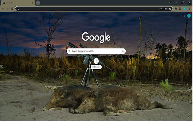193x121 pixels.
Task: Close the New Tab tab
Action: [33, 3]
